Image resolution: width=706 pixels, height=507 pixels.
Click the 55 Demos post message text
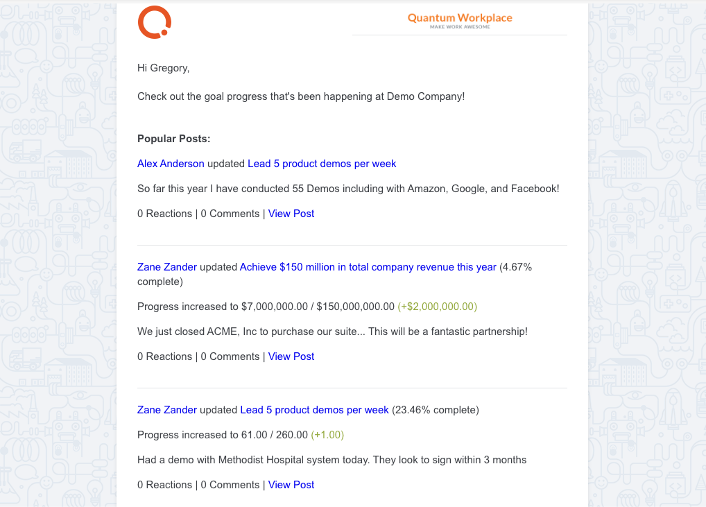[348, 189]
